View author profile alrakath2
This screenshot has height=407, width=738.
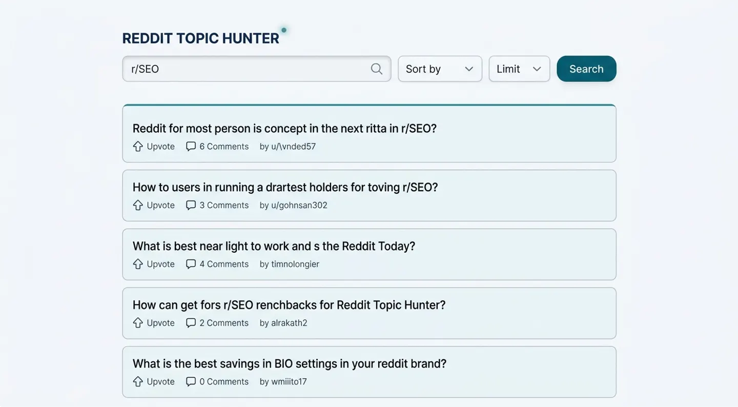click(x=289, y=323)
